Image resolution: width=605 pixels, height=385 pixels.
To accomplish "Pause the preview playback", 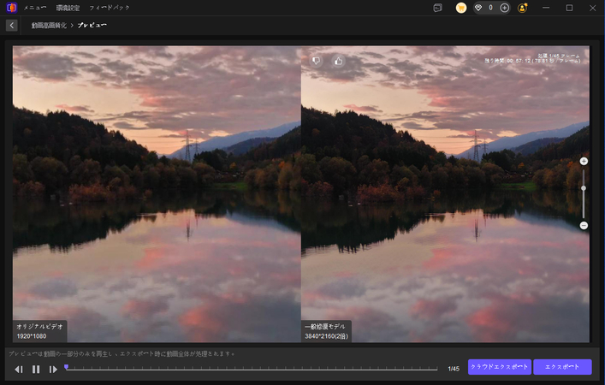I will click(36, 369).
